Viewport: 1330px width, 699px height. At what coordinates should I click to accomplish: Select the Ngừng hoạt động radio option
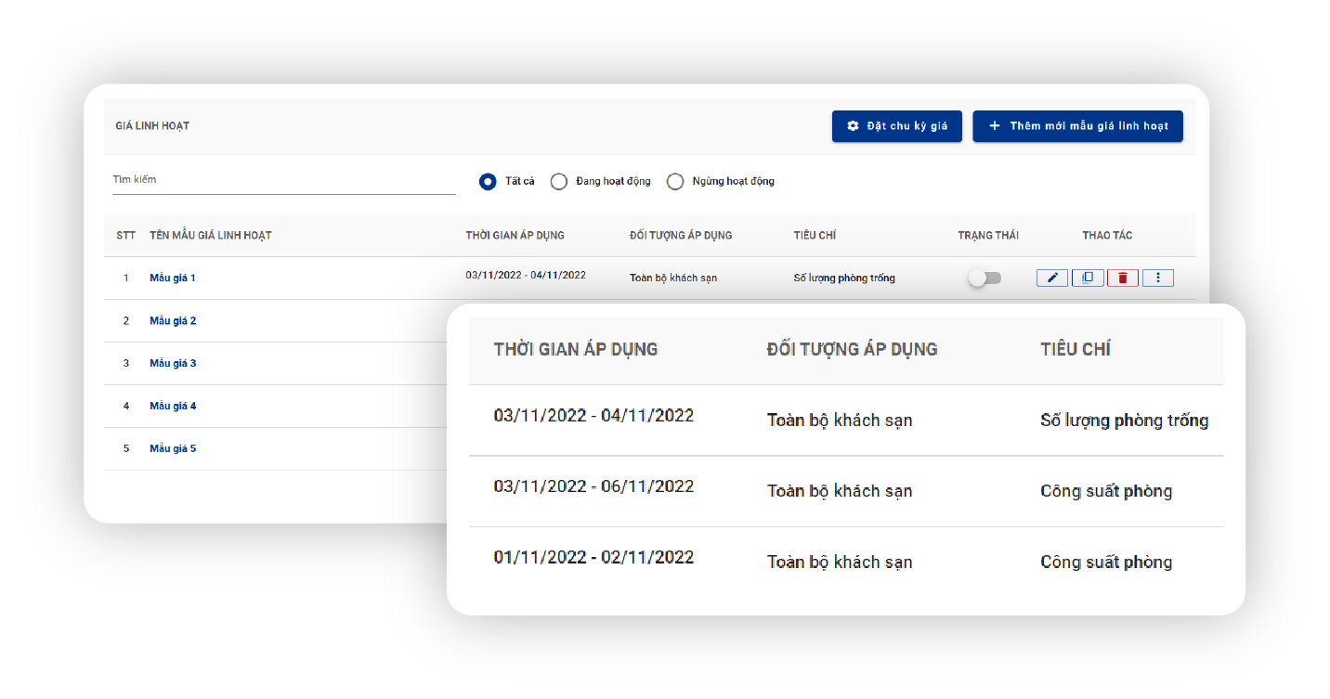(675, 182)
